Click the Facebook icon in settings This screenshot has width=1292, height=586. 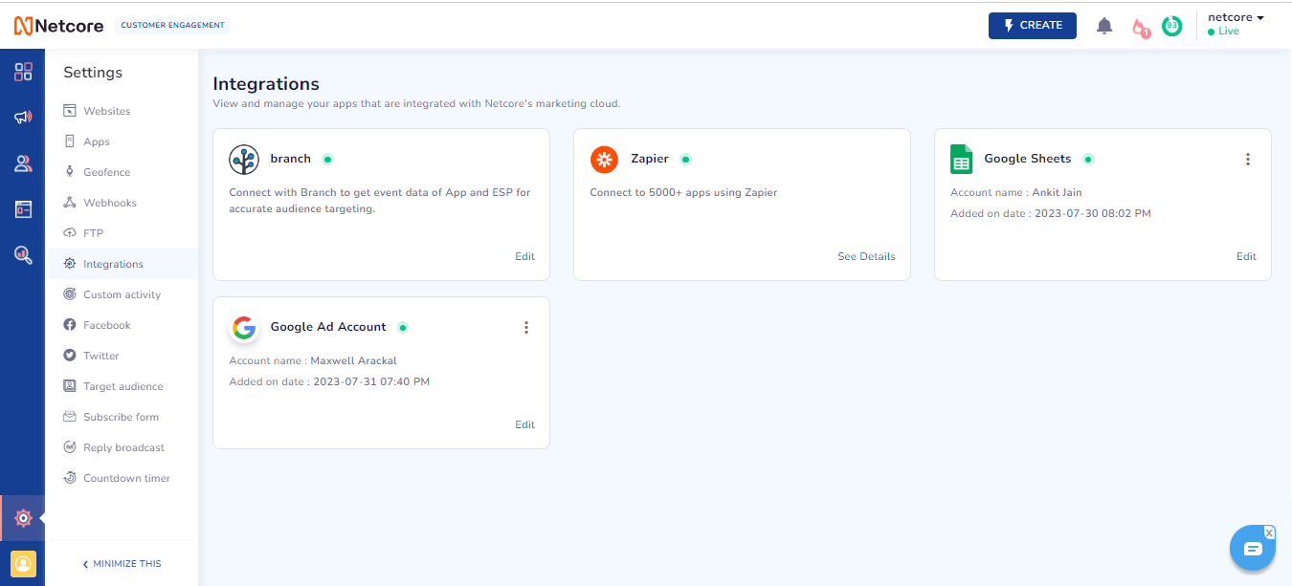click(x=69, y=325)
